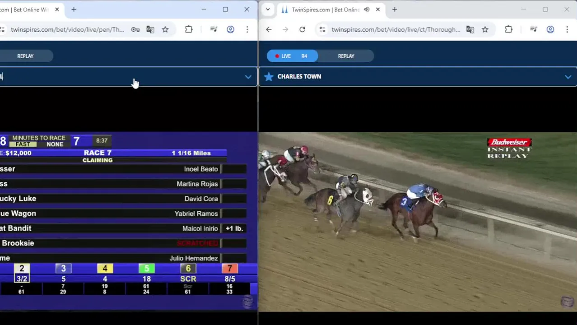
Task: Click the right window's twinspires.com URL
Action: click(396, 29)
